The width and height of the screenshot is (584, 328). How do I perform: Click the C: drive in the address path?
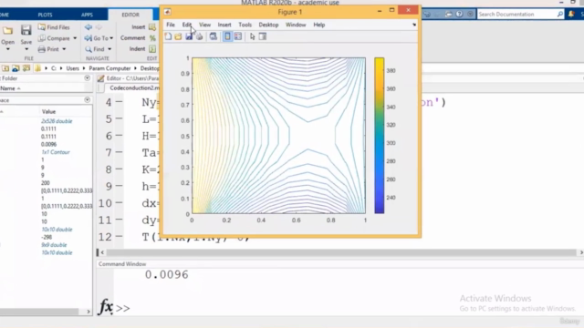pos(54,68)
